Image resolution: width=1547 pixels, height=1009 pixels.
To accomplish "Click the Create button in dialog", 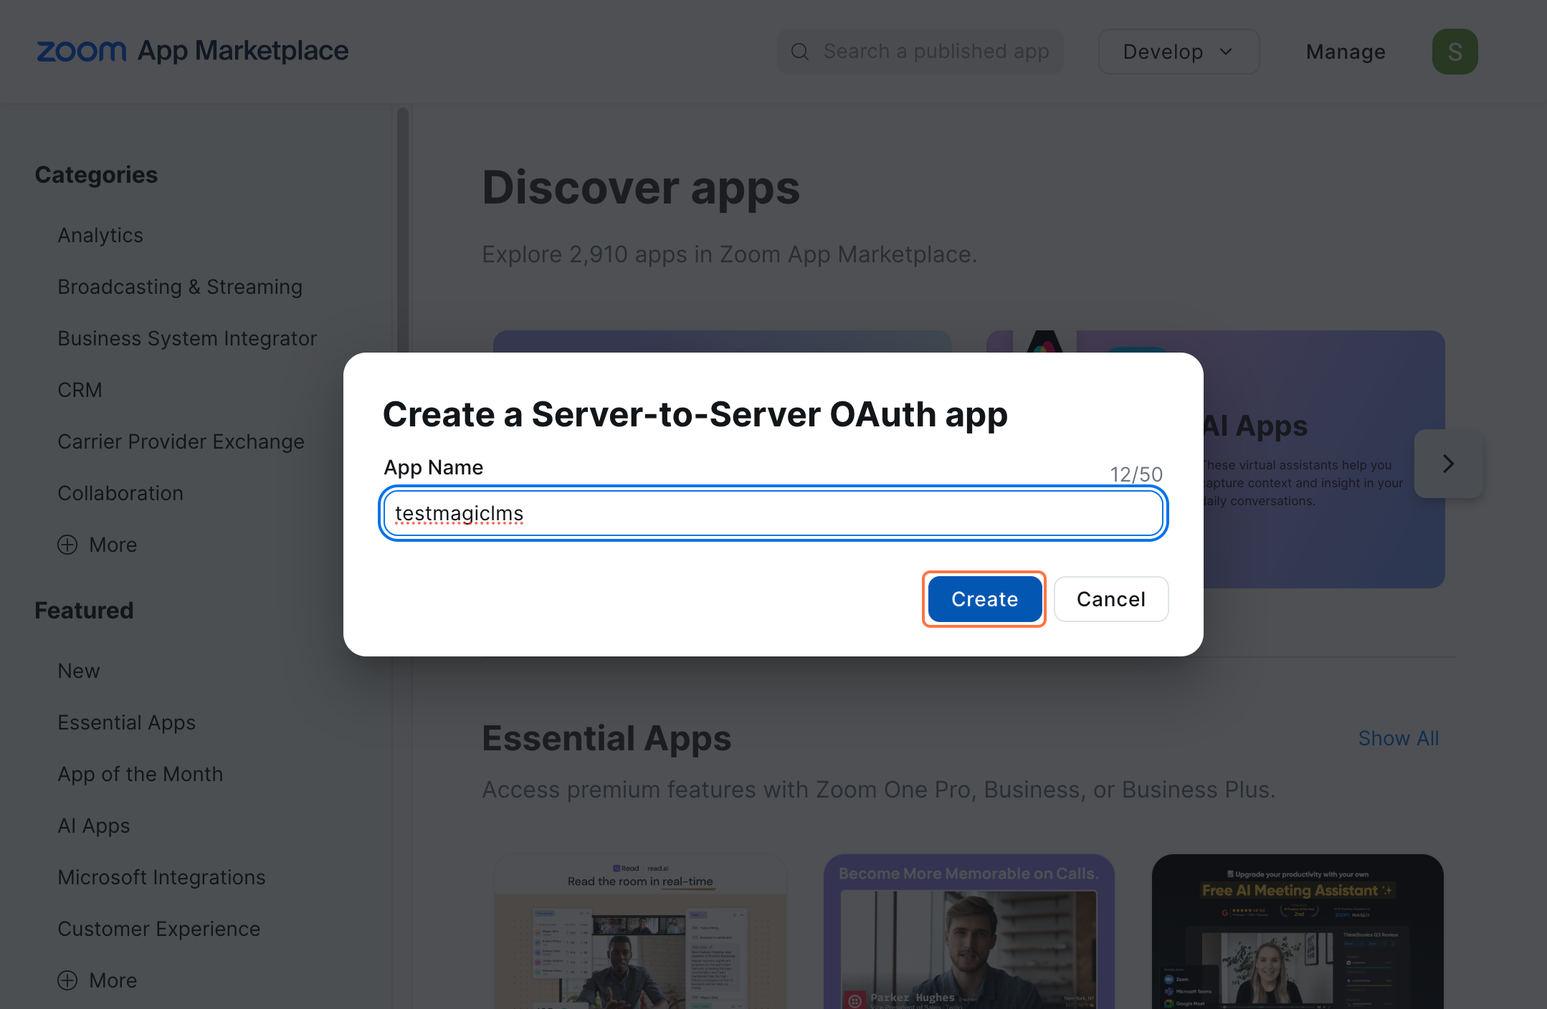I will coord(984,599).
